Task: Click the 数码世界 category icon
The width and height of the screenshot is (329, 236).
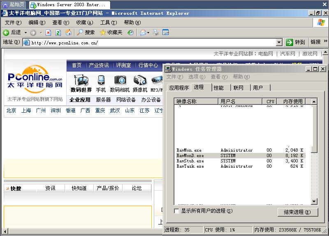Action: [81, 80]
